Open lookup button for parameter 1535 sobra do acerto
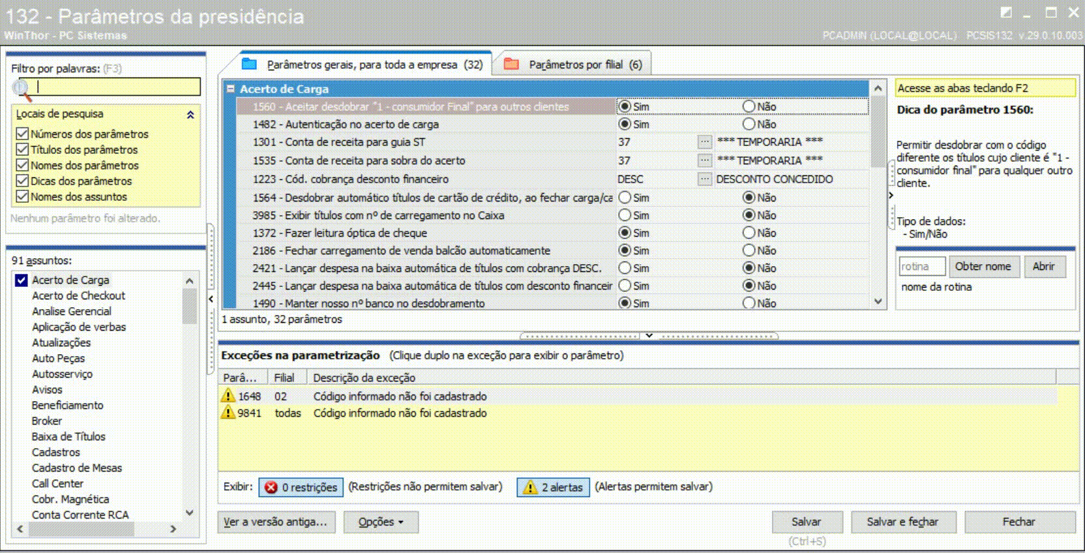 (705, 160)
